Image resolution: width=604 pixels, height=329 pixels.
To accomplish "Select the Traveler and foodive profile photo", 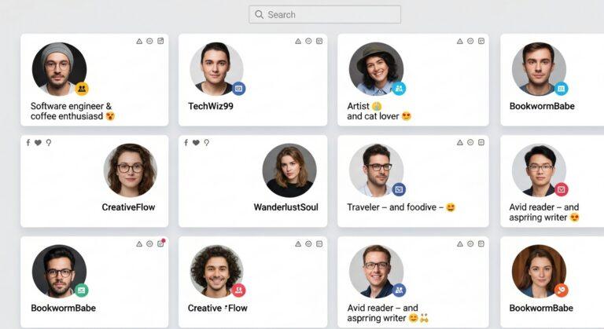I will [x=377, y=170].
